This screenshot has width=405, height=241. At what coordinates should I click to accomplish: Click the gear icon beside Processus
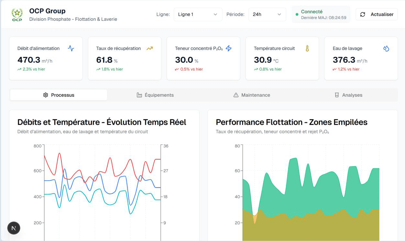(46, 95)
